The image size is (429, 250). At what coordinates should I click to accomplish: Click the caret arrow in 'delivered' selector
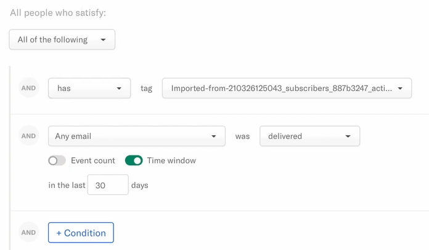348,136
